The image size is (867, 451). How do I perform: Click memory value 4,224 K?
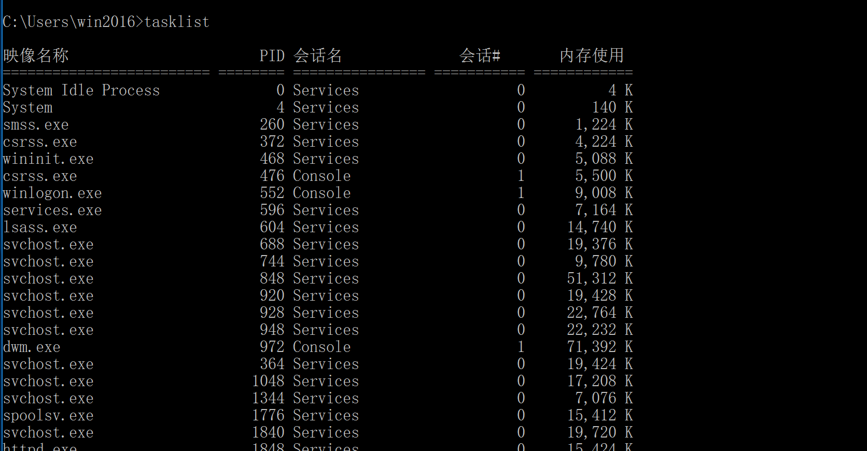[604, 142]
